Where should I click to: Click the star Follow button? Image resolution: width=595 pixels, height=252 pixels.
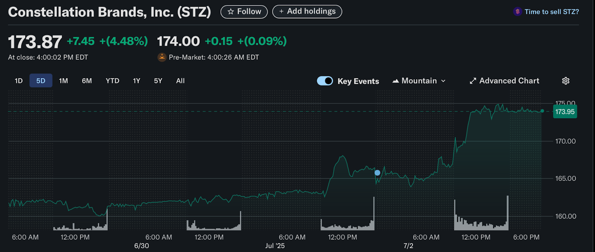(x=244, y=12)
